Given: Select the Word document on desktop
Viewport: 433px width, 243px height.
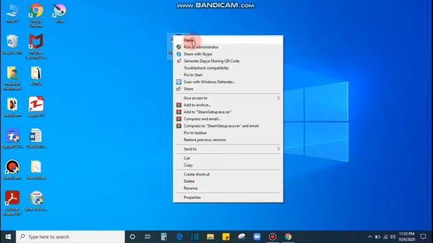Looking at the screenshot, I should [36, 138].
